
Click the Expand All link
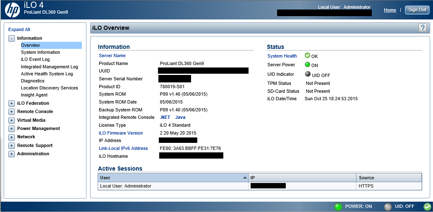point(19,29)
